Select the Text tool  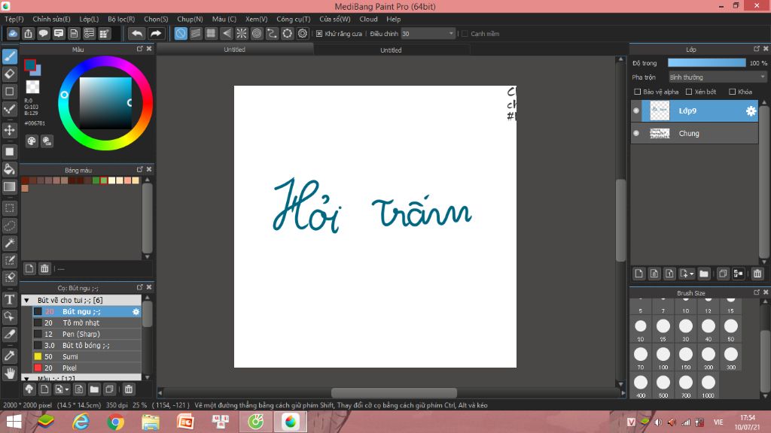[x=10, y=299]
